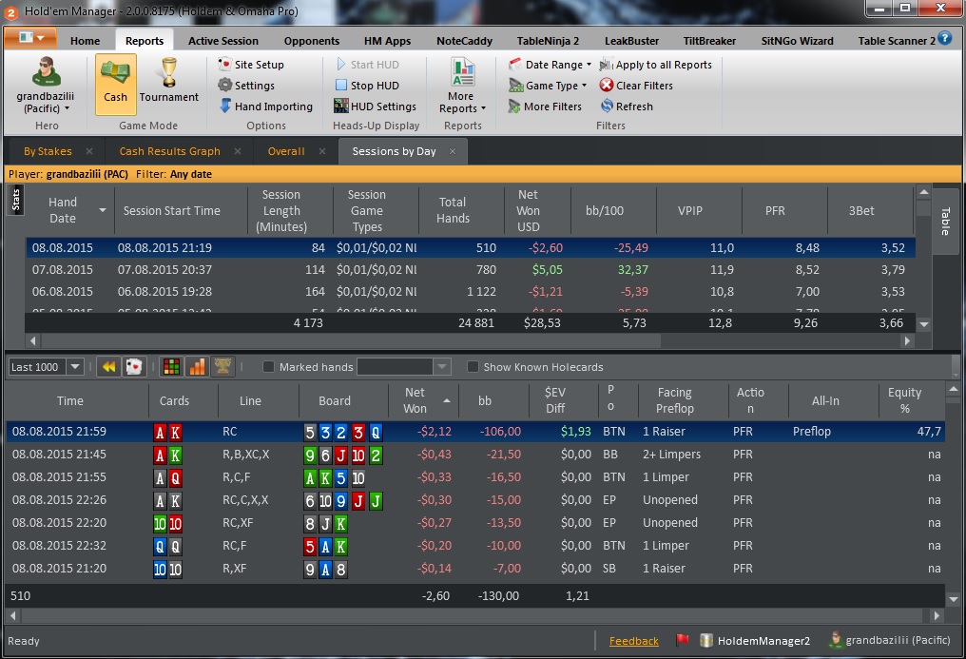Sort hands by Net Won column
Screen dimensions: 966x659
coord(422,401)
